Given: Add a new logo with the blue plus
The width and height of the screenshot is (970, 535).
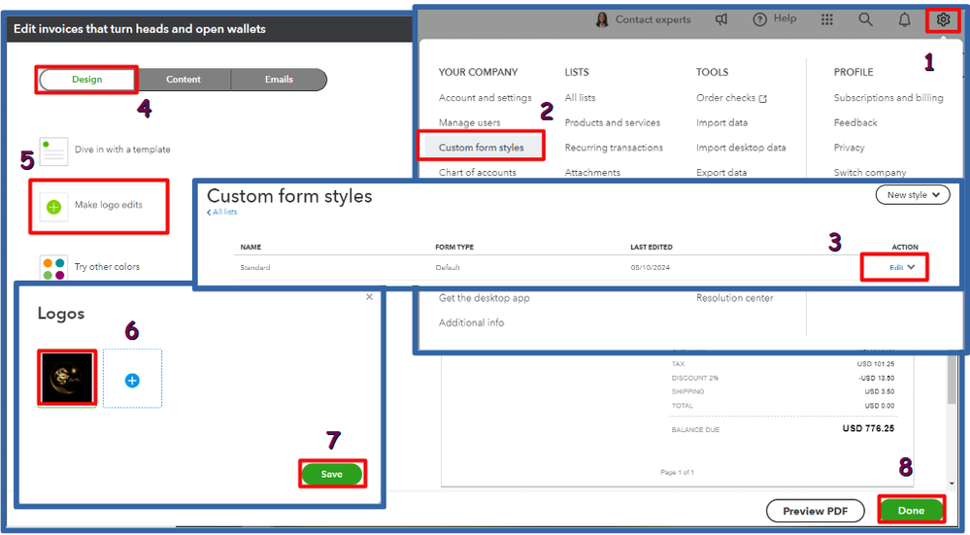Looking at the screenshot, I should click(132, 379).
